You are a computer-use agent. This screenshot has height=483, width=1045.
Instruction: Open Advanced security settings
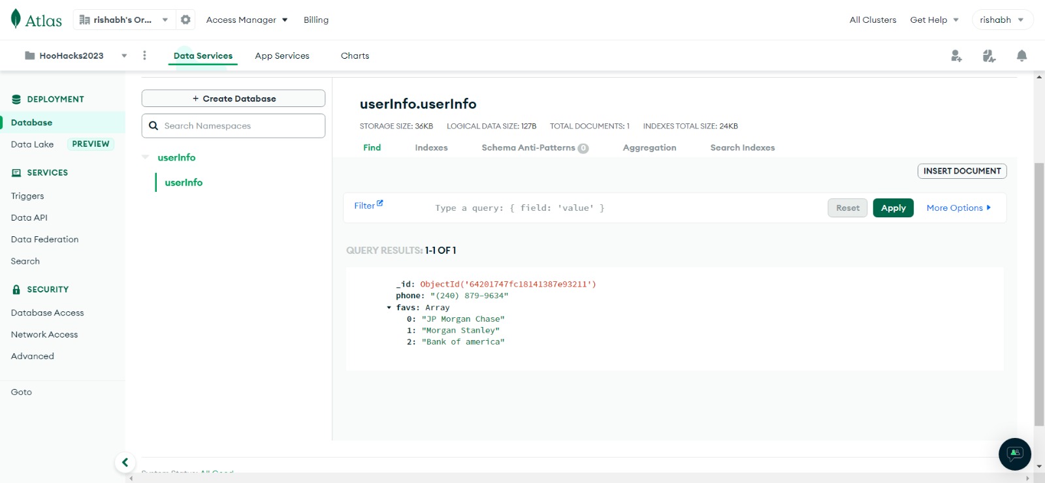(x=33, y=356)
